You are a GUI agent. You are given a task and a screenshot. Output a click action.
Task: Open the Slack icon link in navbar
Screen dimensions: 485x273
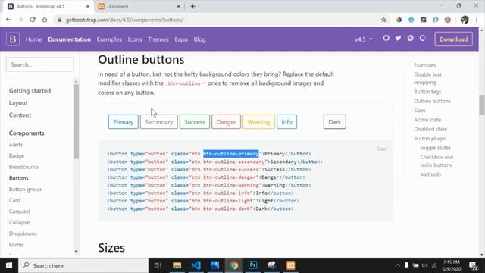click(411, 38)
